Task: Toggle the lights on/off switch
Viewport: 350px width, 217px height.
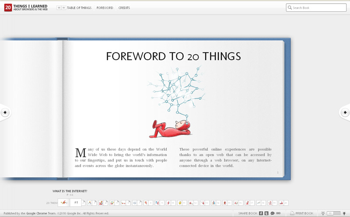Action: click(x=333, y=213)
